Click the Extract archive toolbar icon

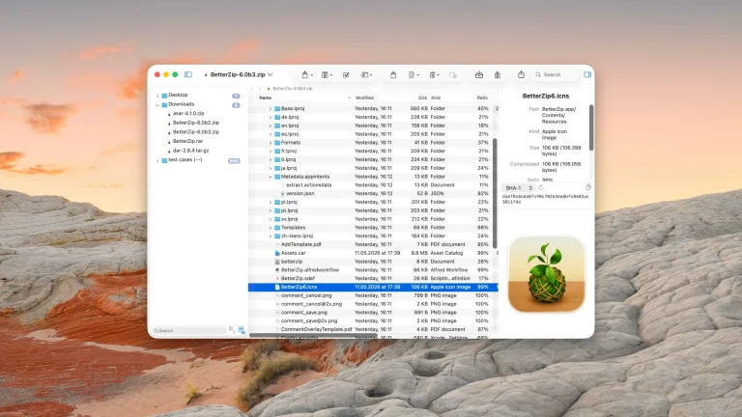tap(326, 74)
